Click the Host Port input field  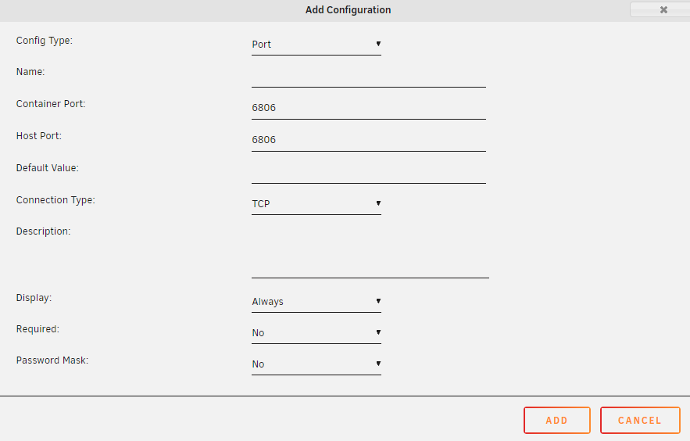(368, 140)
